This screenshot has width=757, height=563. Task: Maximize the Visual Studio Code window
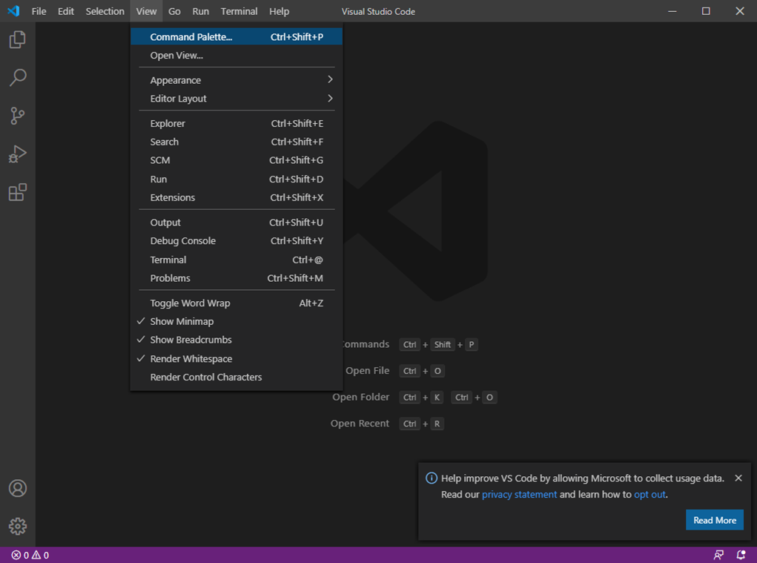click(706, 11)
